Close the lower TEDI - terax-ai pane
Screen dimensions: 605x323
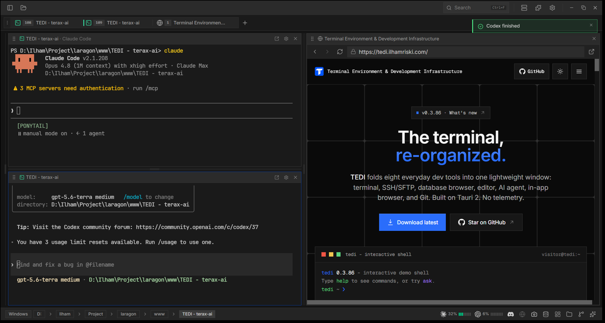coord(295,177)
